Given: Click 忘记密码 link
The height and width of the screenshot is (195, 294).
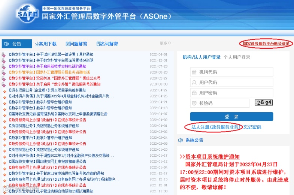Looking at the screenshot, I should (252, 127).
